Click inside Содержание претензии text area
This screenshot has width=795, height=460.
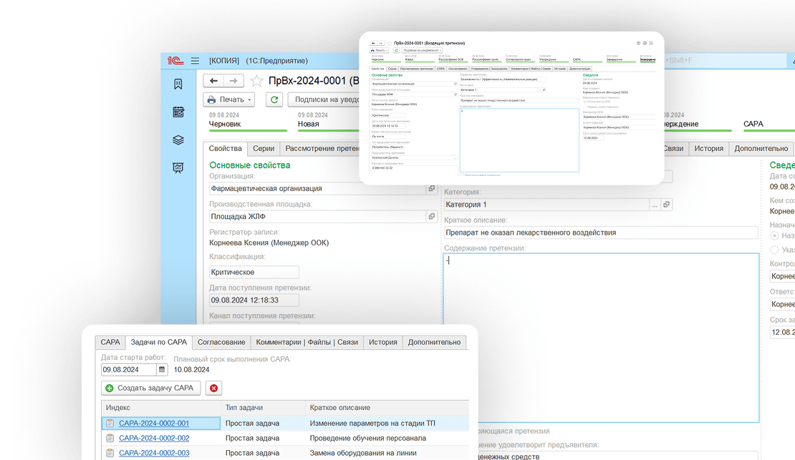[x=602, y=338]
